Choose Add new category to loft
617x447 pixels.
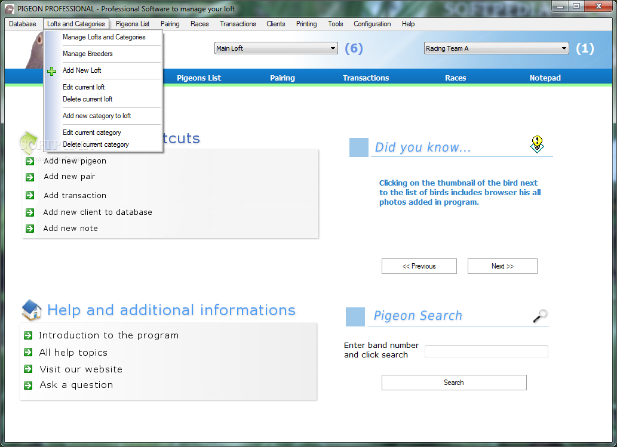tap(103, 116)
